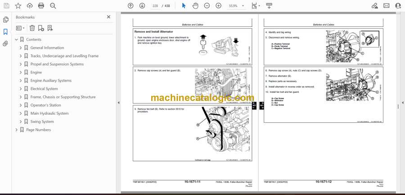Image resolution: width=405 pixels, height=195 pixels.
Task: Expand the Electrical System bookmark
Action: click(x=21, y=89)
